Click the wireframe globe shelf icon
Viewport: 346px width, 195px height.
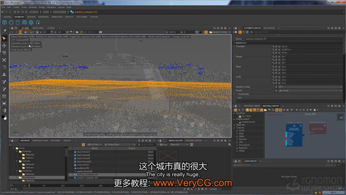click(31, 22)
